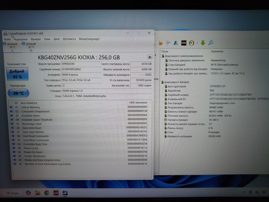Viewport: 269px width, 202px height.
Task: Click the Інтерфейс field NVM Express
Action: point(82,75)
